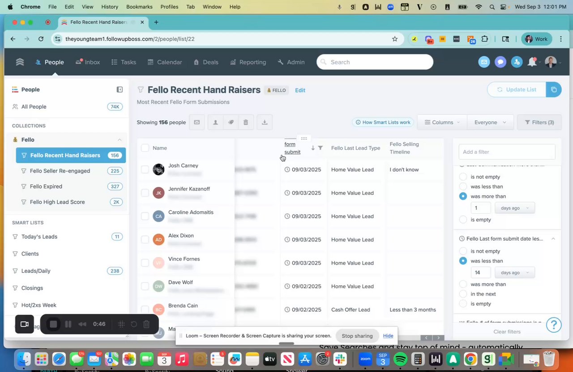Choose 'was less than' radio with 14 days ago
The height and width of the screenshot is (372, 573).
point(463,261)
